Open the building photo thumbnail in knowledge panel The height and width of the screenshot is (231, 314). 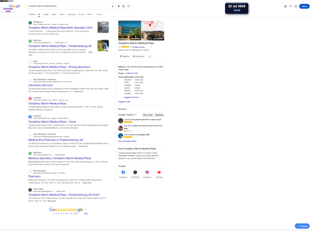pyautogui.click(x=129, y=30)
